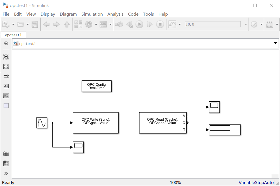Click the Screenshot camera icon

click(x=6, y=154)
